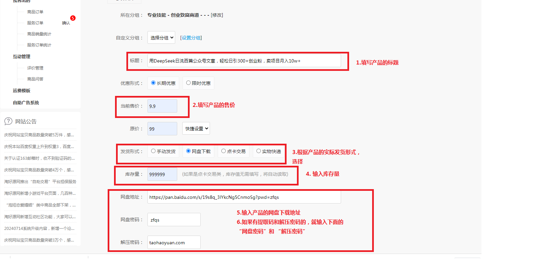
Task: Choose 点卡交易 delivery option
Action: (223, 151)
